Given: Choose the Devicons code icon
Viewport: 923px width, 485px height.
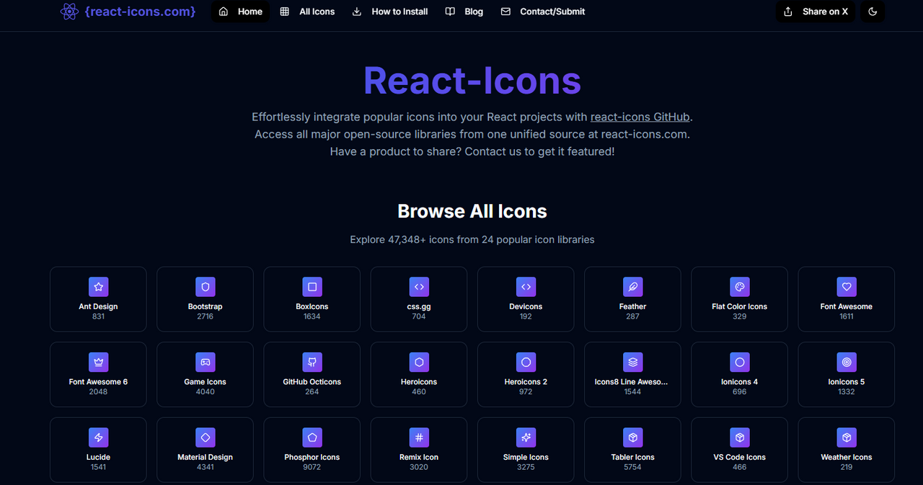Looking at the screenshot, I should pyautogui.click(x=526, y=287).
